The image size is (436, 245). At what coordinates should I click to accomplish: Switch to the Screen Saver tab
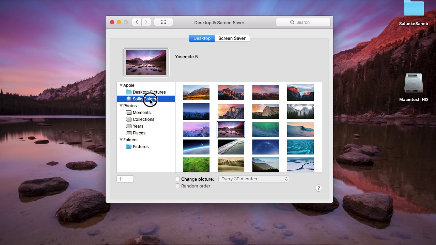pos(232,38)
